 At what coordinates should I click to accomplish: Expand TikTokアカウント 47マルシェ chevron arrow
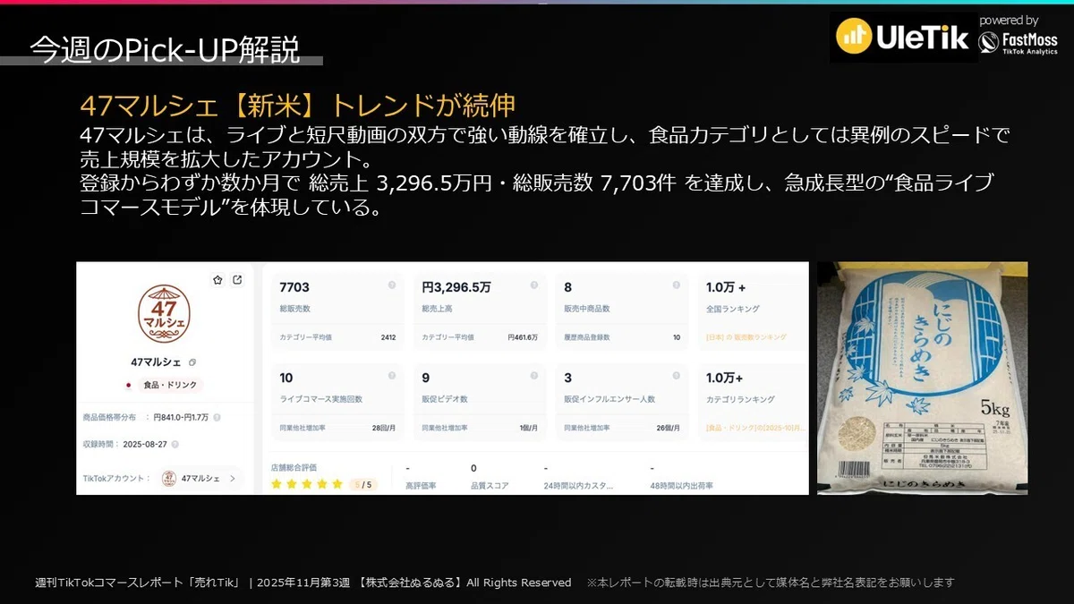pyautogui.click(x=233, y=479)
